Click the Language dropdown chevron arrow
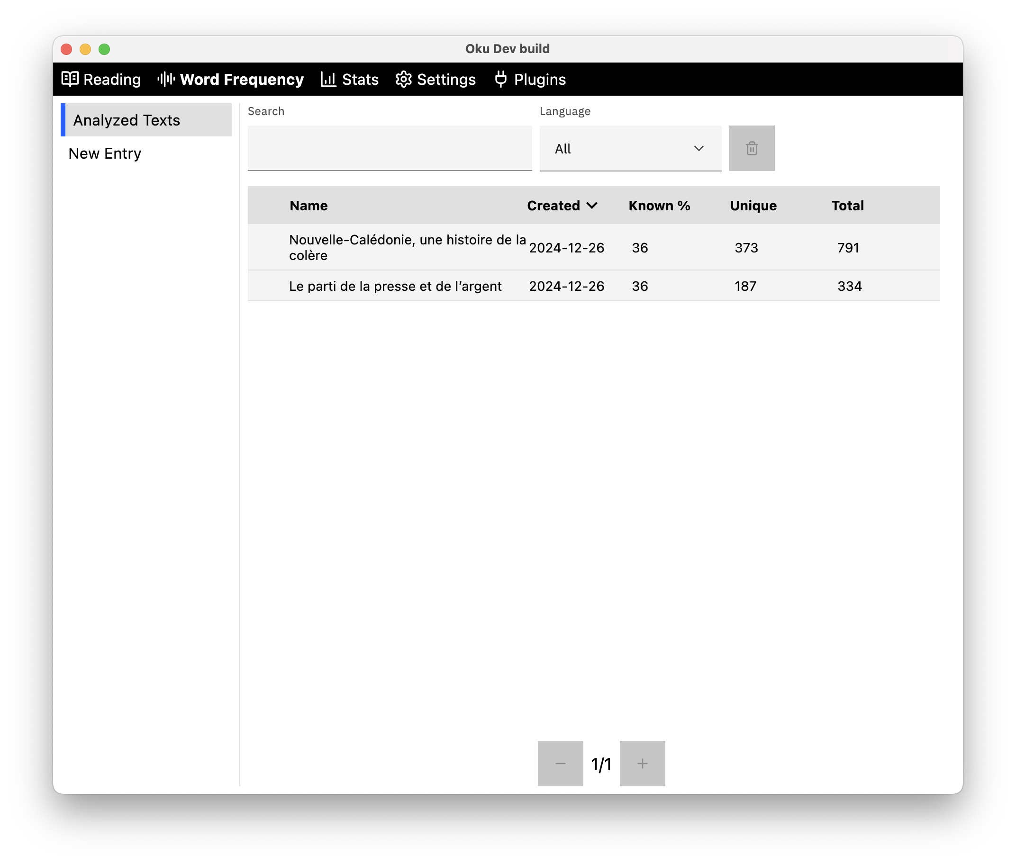The image size is (1016, 864). pyautogui.click(x=698, y=148)
